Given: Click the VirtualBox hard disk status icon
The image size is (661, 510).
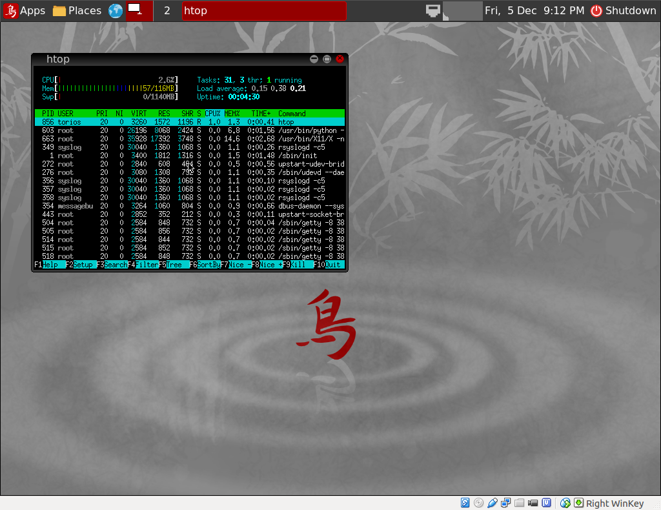Looking at the screenshot, I should (x=465, y=503).
